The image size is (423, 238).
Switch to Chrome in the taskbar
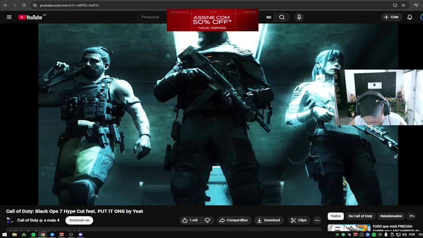pyautogui.click(x=43, y=235)
